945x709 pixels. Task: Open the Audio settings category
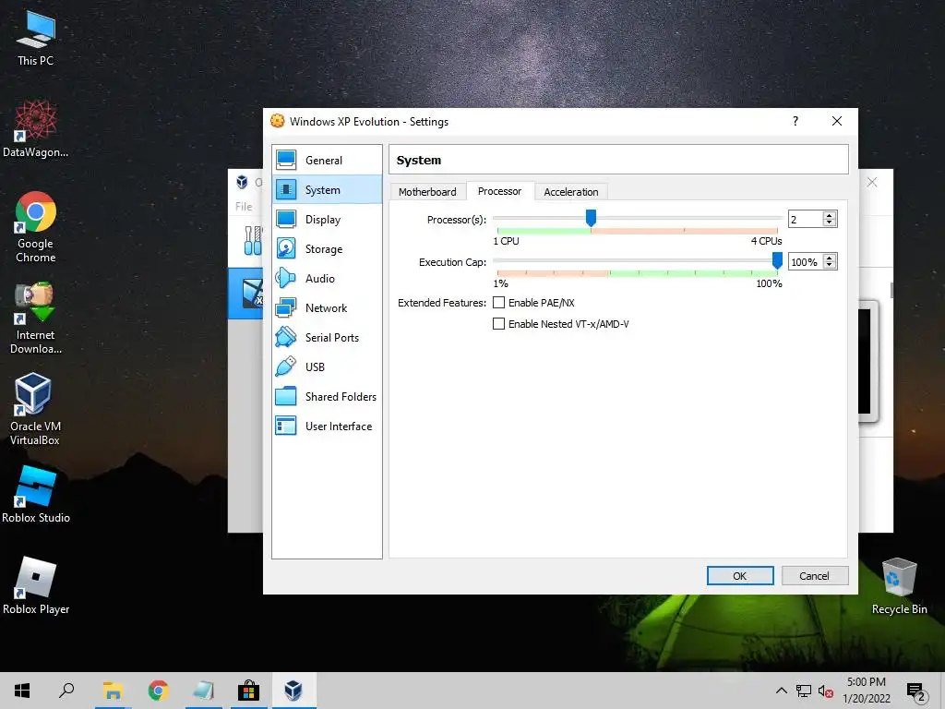click(327, 279)
